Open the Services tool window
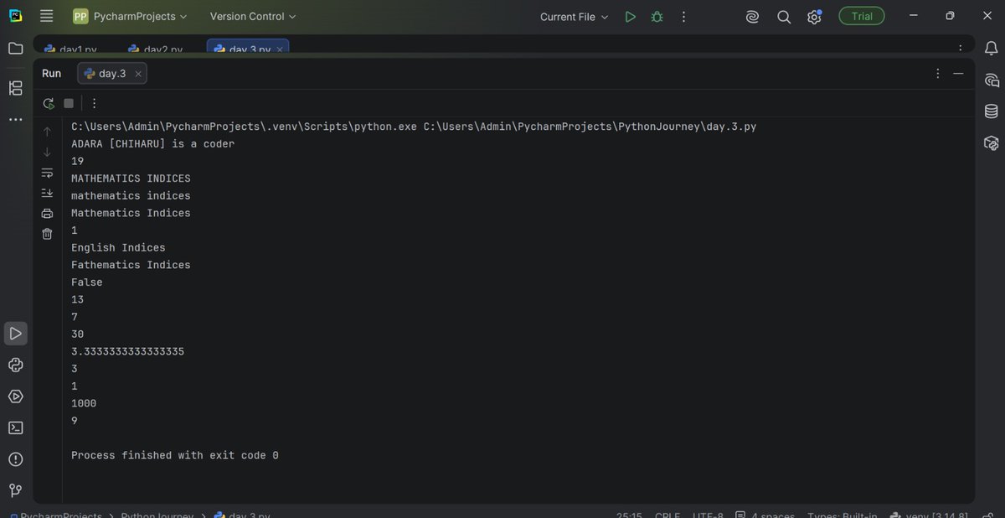Viewport: 1005px width, 518px height. click(x=15, y=396)
